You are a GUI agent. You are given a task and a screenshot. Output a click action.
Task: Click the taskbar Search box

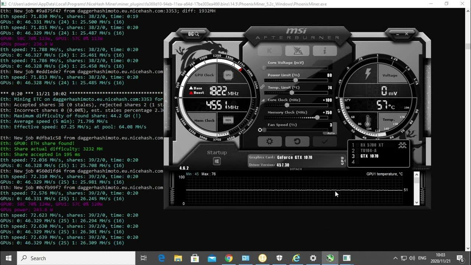point(76,258)
